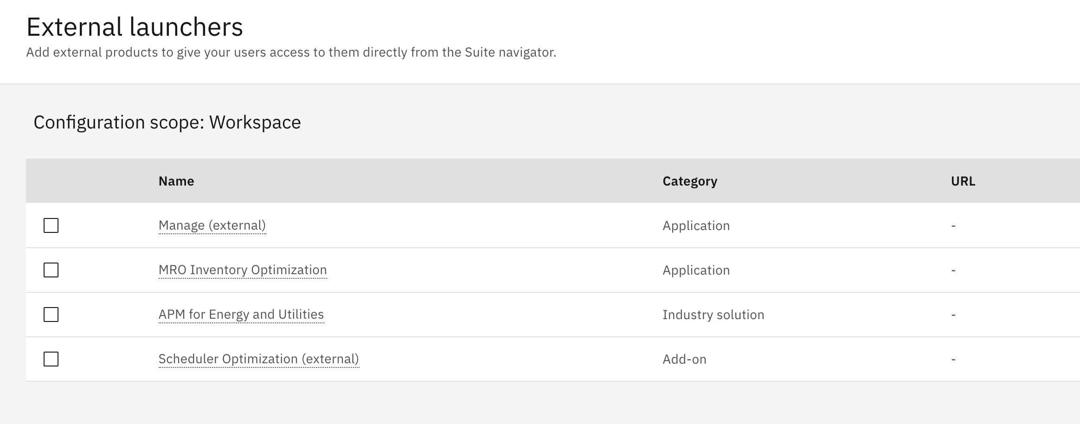1080x424 pixels.
Task: Open the Manage (external) launcher link
Action: 212,226
